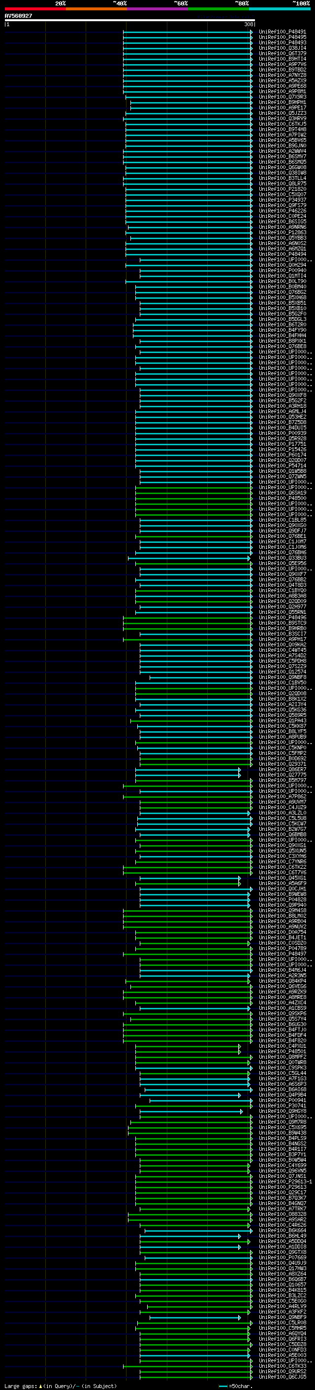
Task: Select UniRef100_P46226 label
Action: pos(282,211)
